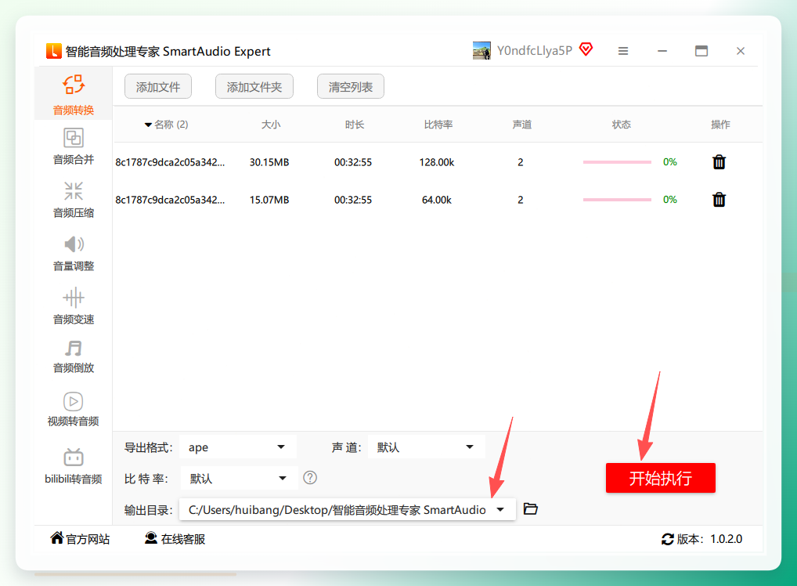Open the hamburger menu icon
The image size is (797, 586).
[x=623, y=51]
